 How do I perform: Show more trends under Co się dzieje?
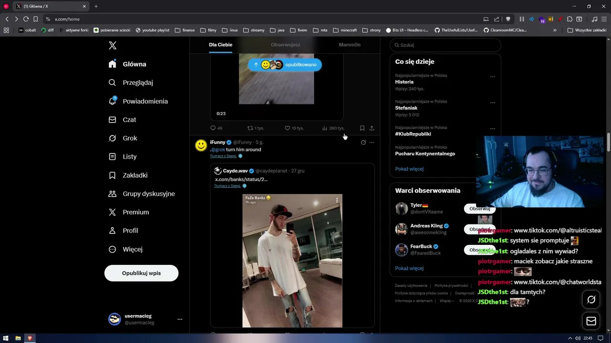(409, 169)
